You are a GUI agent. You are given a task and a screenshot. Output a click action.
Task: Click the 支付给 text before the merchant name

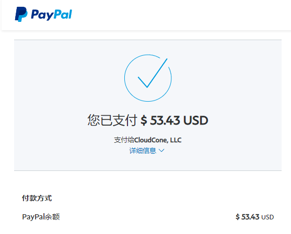tap(124, 140)
